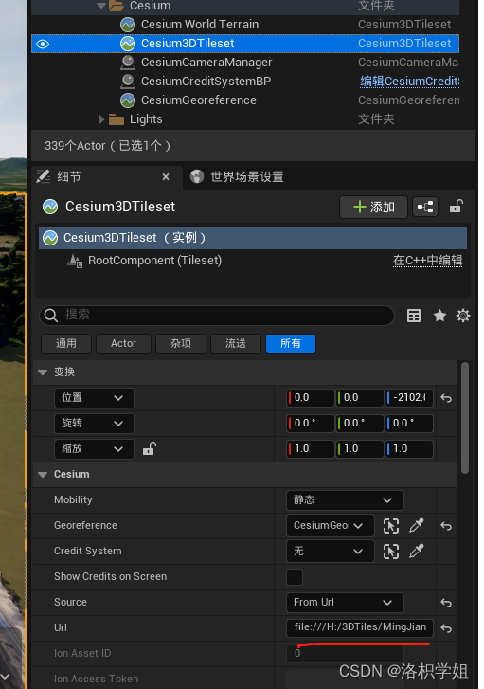Image resolution: width=484 pixels, height=689 pixels.
Task: Use eyedropper for Credit System
Action: [417, 551]
